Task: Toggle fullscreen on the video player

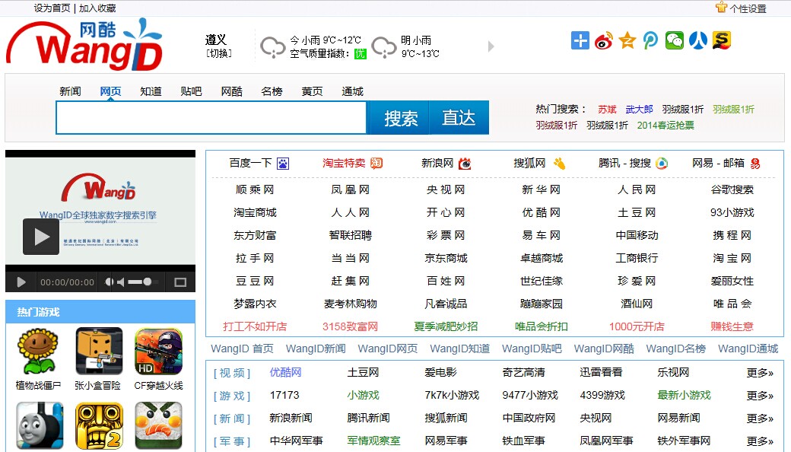Action: pos(180,282)
